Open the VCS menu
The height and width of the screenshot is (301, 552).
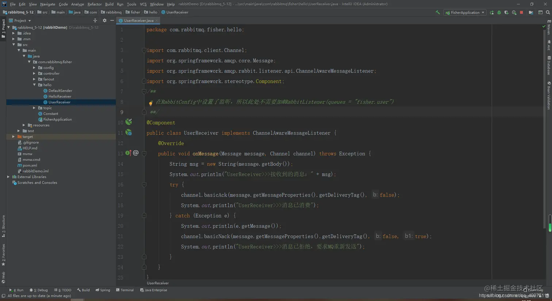143,4
